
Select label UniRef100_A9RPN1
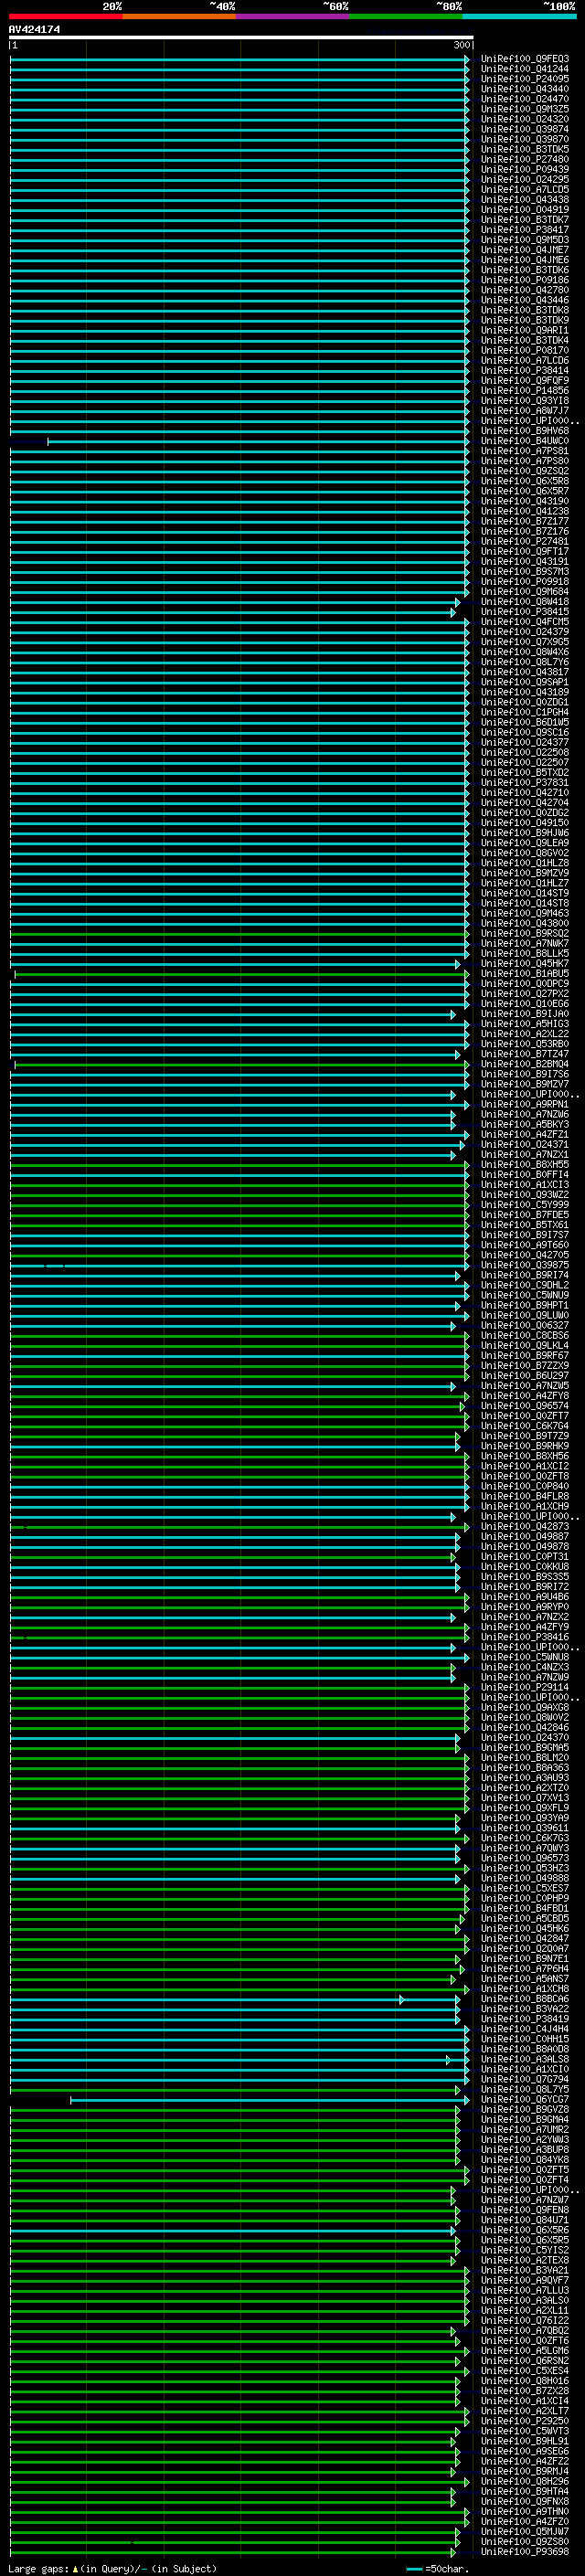pyautogui.click(x=525, y=1104)
